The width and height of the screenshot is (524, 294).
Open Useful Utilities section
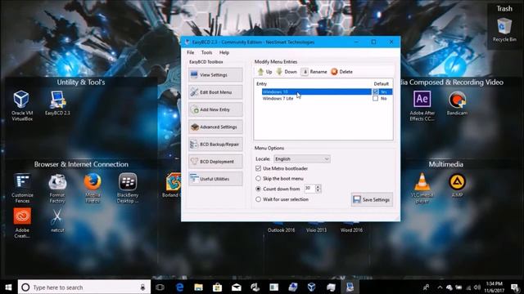click(x=215, y=179)
